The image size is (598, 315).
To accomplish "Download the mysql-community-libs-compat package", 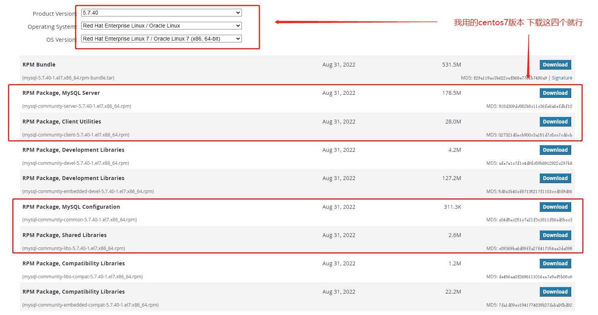I will click(x=555, y=263).
